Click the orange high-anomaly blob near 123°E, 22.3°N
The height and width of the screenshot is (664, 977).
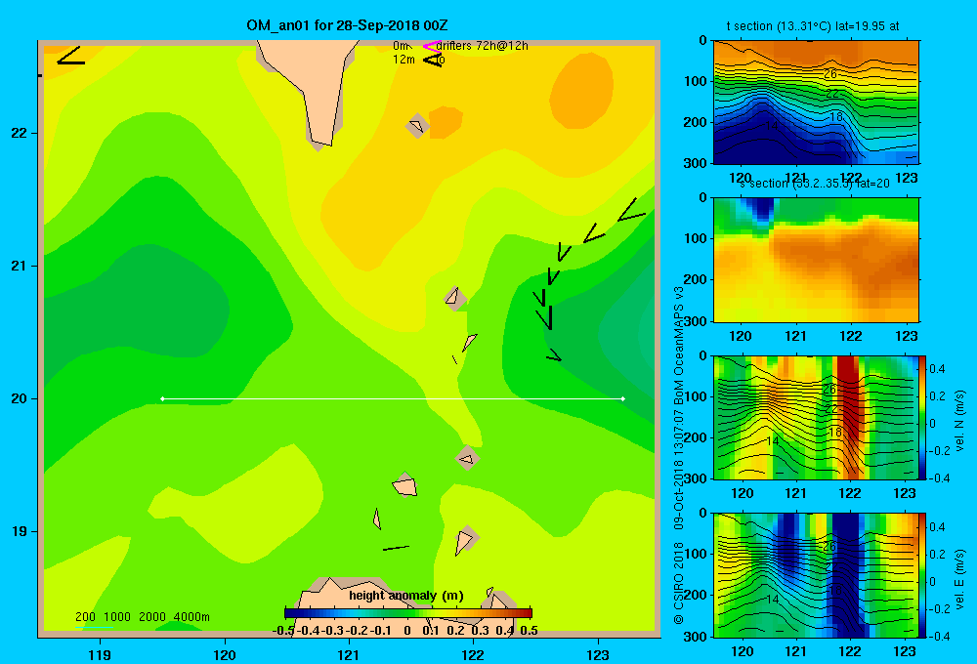tap(581, 91)
